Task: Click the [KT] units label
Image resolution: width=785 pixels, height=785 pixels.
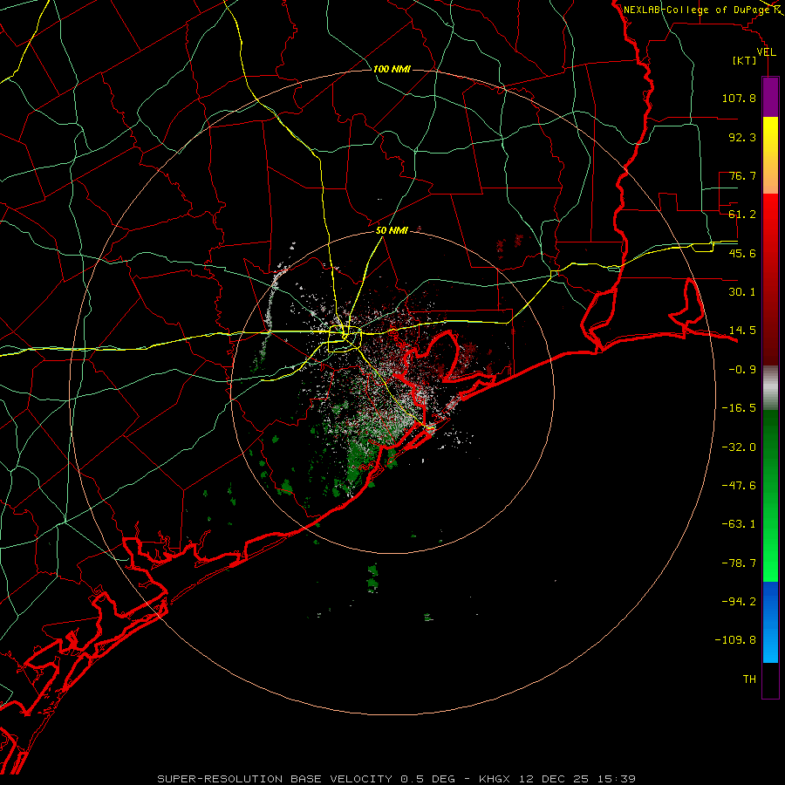Action: [x=745, y=60]
